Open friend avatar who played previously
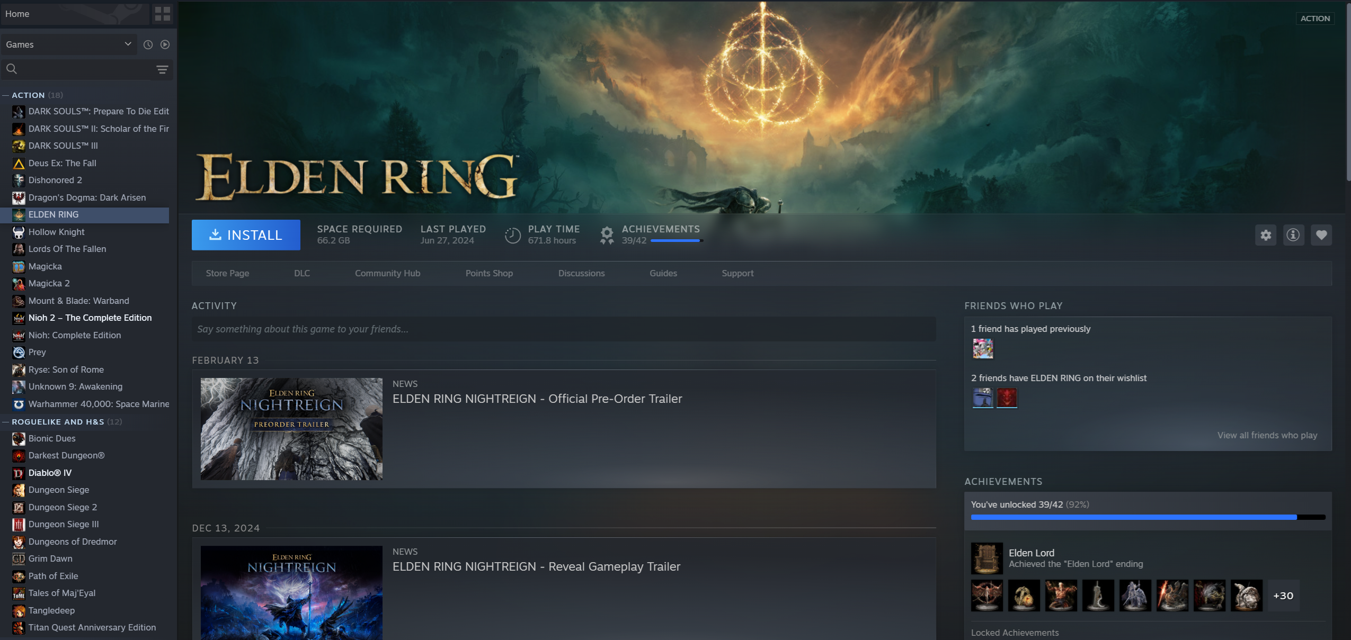The height and width of the screenshot is (640, 1351). (983, 348)
